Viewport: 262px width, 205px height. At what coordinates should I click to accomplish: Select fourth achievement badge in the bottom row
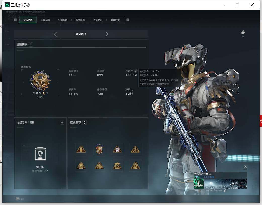135,166
